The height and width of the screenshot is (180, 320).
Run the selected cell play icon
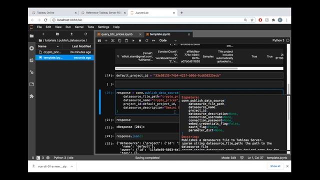tap(133, 40)
